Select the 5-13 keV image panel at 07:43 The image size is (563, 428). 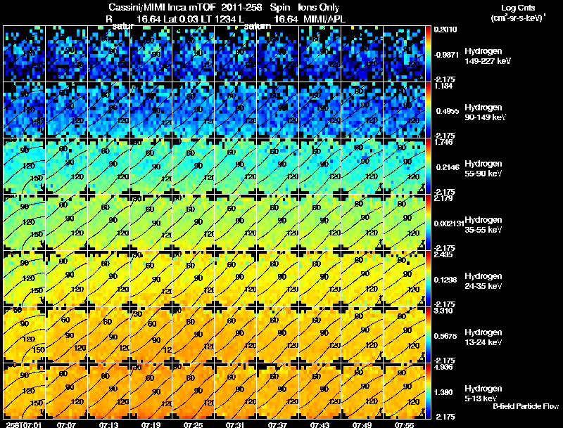click(x=320, y=391)
